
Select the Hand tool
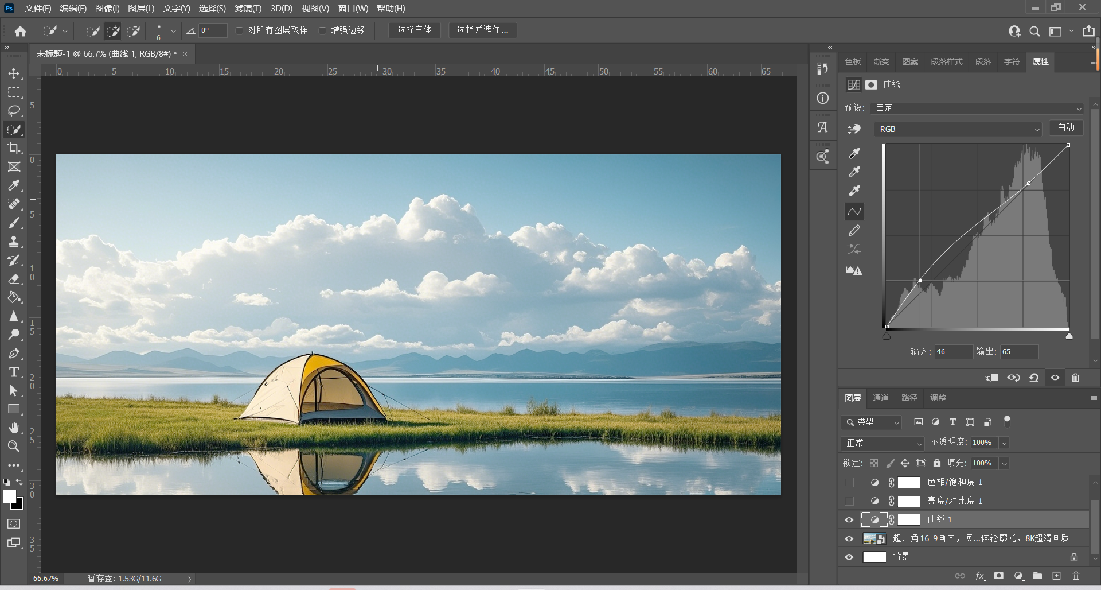click(x=14, y=428)
